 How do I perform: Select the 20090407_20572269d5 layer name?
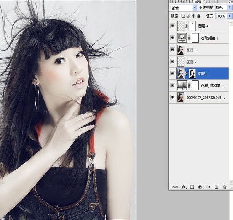(206, 98)
